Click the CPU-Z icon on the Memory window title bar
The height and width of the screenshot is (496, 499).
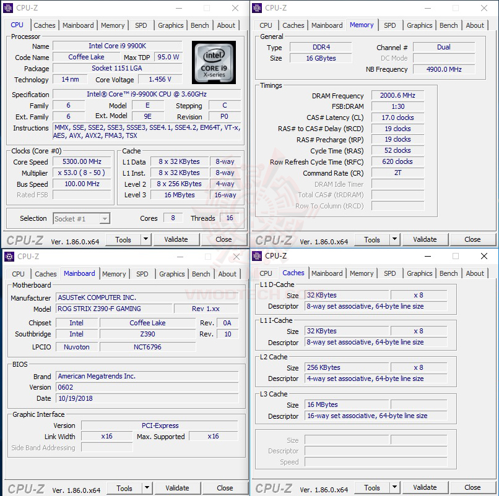click(x=256, y=8)
